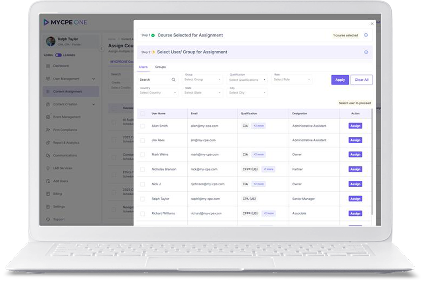Screen dimensions: 424x282
Task: Open the Select State dropdown
Action: [203, 93]
